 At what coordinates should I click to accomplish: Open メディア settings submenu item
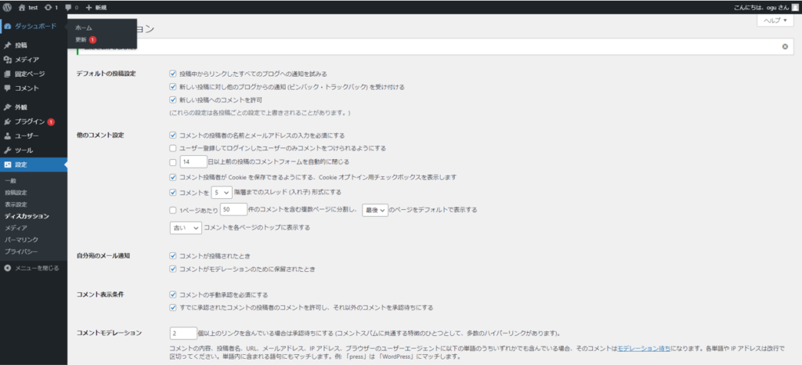(x=16, y=228)
